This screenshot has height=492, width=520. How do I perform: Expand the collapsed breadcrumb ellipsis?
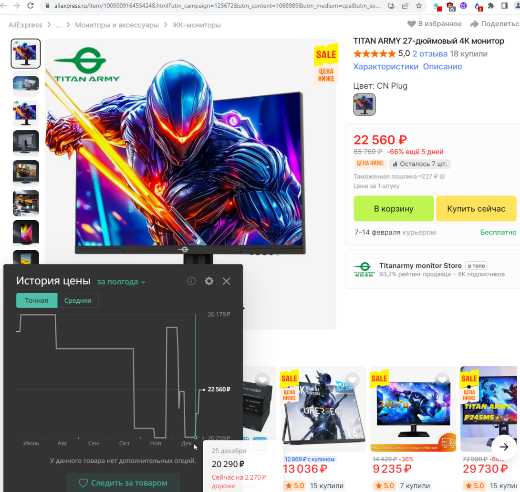[x=59, y=25]
